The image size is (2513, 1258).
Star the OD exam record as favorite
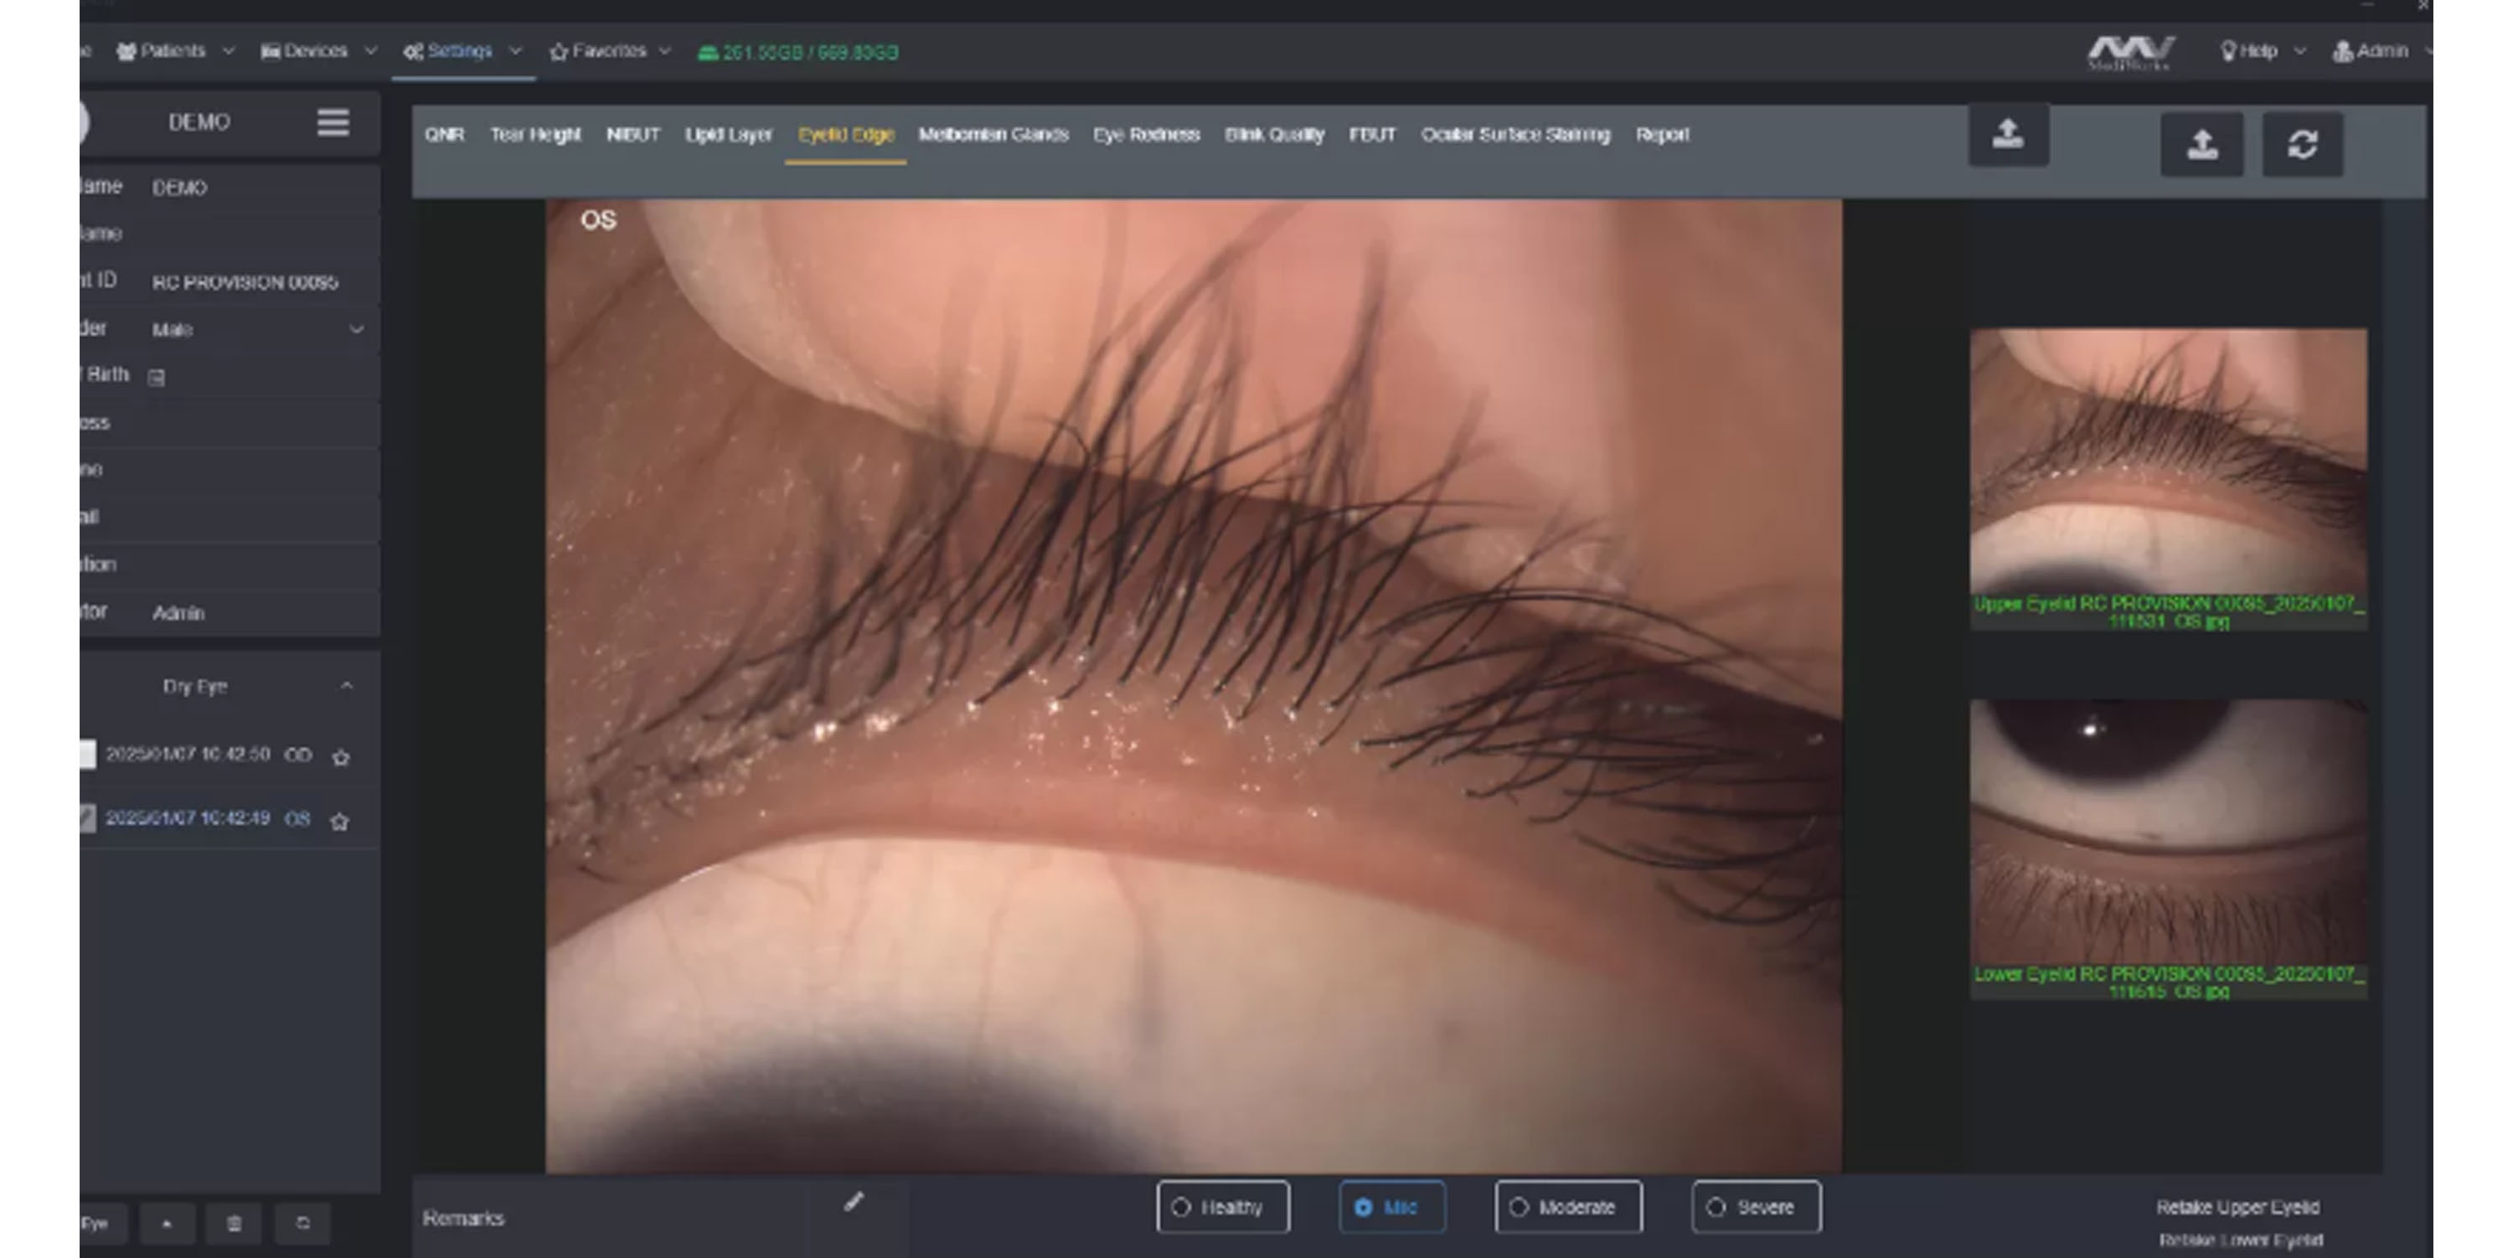(x=340, y=757)
